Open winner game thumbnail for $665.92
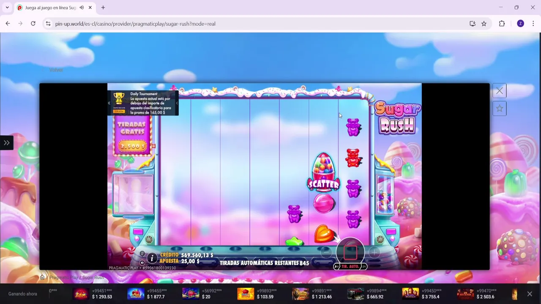Viewport: 541px width, 304px height. pos(355,294)
